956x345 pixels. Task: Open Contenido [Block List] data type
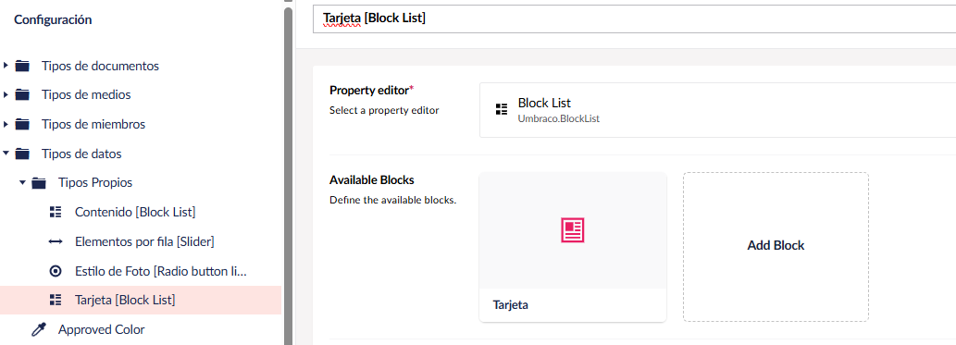tap(135, 212)
